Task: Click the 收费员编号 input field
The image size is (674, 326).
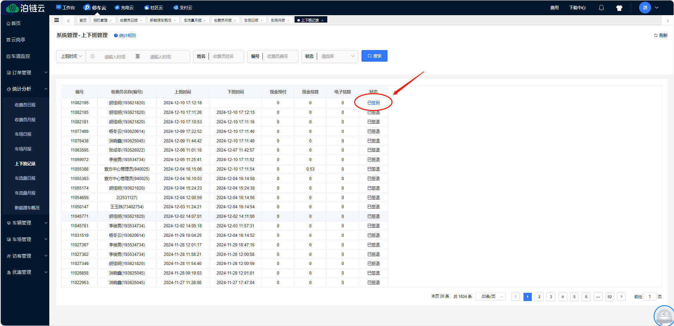Action: point(281,56)
